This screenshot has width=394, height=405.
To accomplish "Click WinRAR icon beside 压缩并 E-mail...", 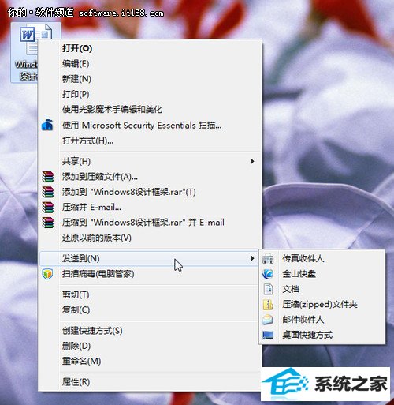I will (x=48, y=208).
